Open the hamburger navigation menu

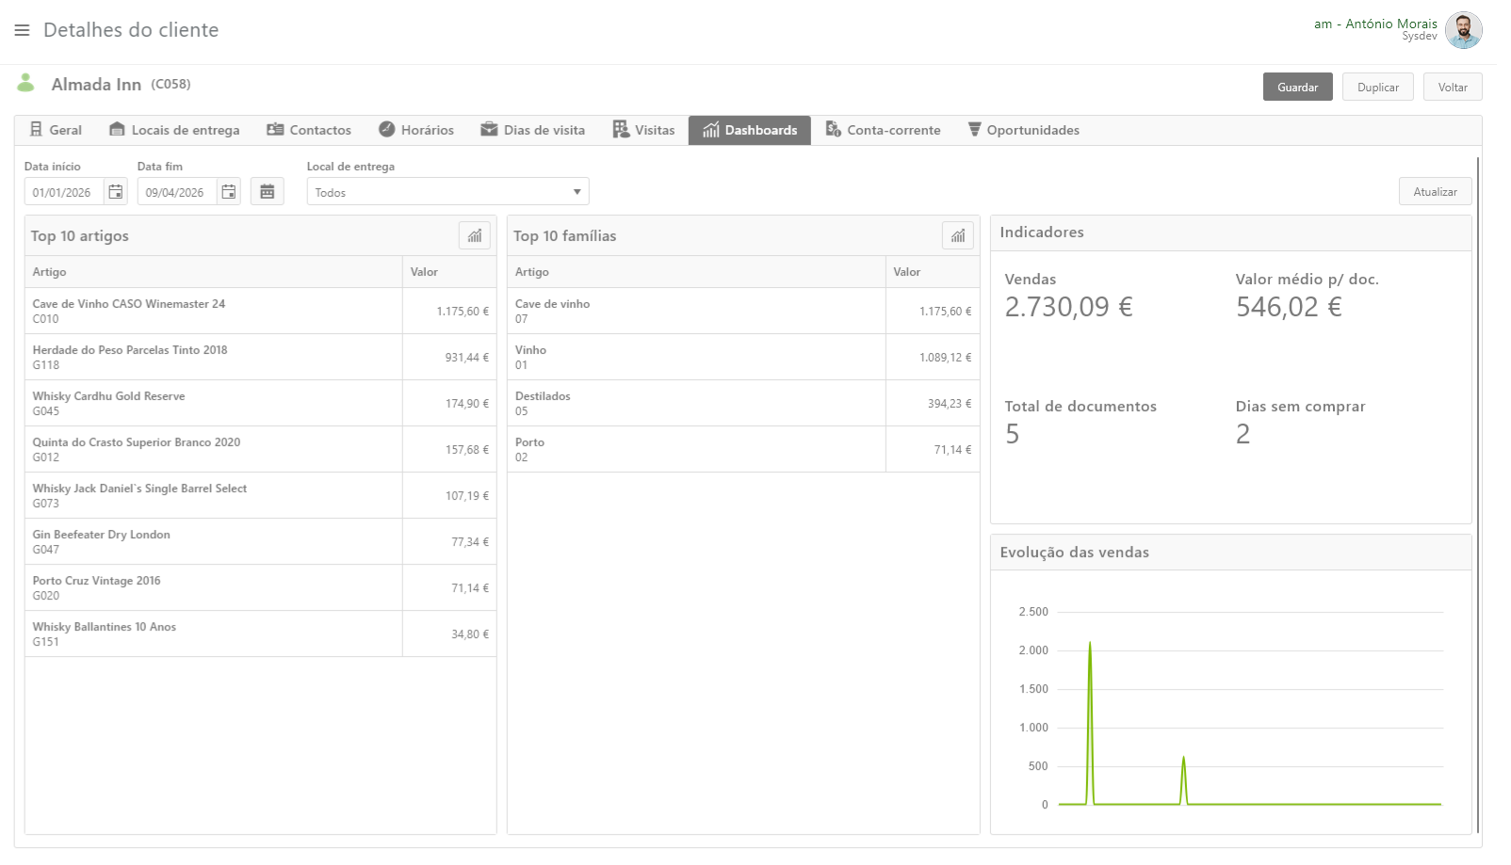[x=22, y=30]
